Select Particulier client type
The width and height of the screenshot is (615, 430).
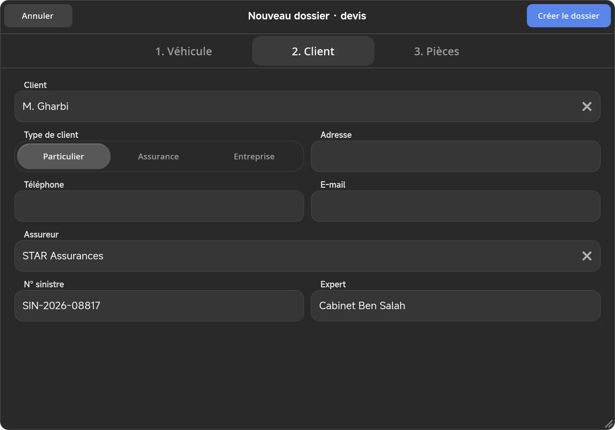pos(64,156)
